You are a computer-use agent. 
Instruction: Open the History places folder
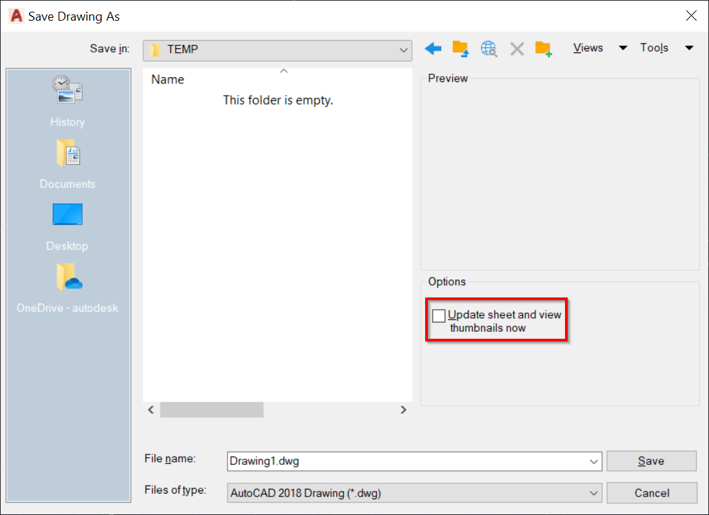tap(67, 96)
